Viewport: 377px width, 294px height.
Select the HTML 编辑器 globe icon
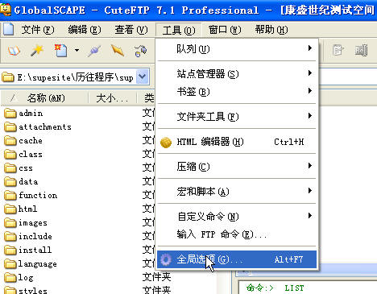tap(166, 143)
